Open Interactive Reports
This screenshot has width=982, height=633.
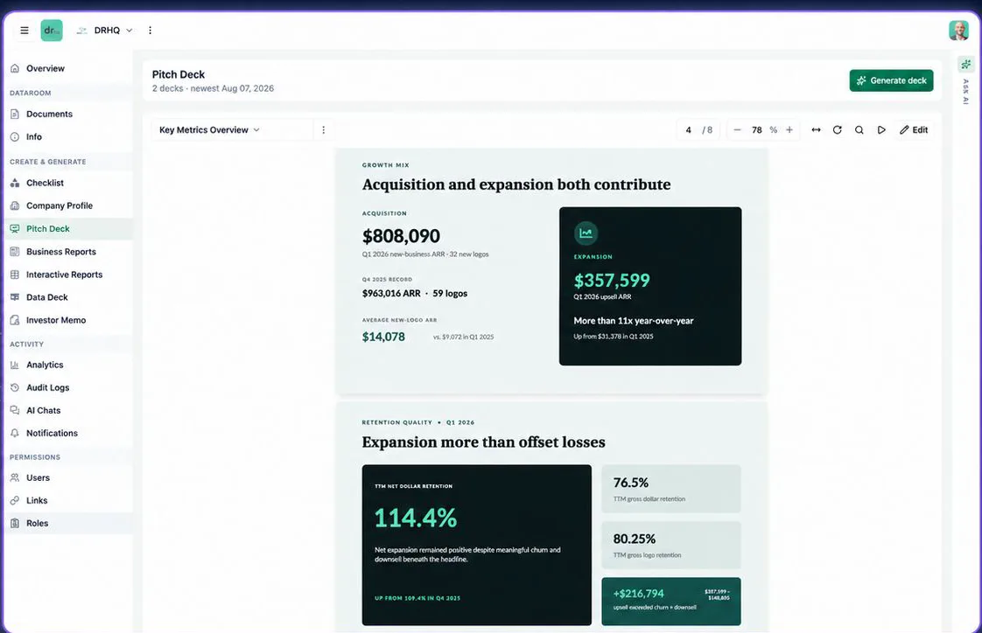click(67, 274)
